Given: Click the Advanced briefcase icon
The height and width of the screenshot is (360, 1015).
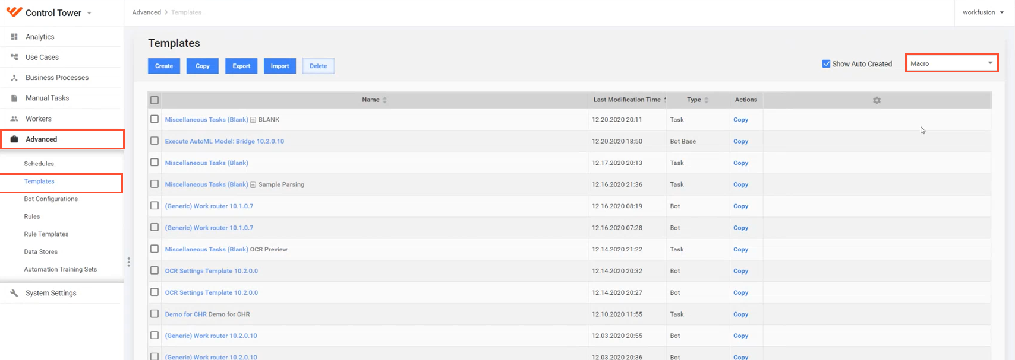Looking at the screenshot, I should [x=14, y=139].
